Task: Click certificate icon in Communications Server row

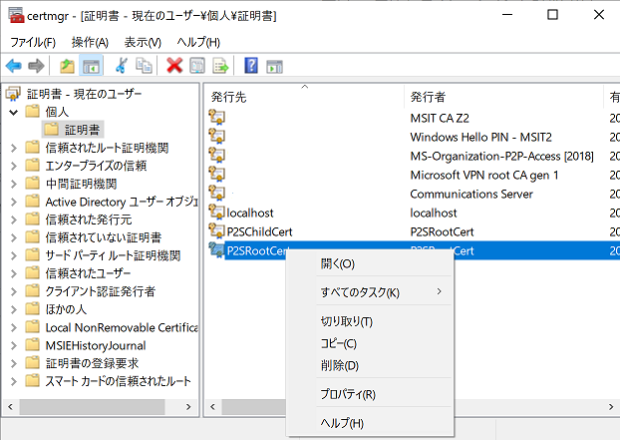Action: point(216,194)
